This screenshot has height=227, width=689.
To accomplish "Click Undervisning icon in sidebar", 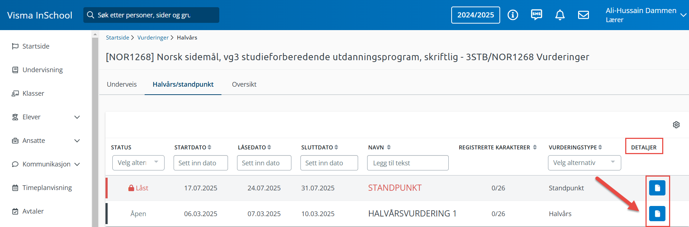I will pos(15,70).
